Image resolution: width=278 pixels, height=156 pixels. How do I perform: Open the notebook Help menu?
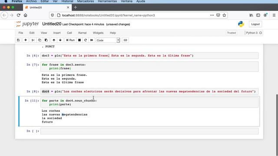(113, 33)
